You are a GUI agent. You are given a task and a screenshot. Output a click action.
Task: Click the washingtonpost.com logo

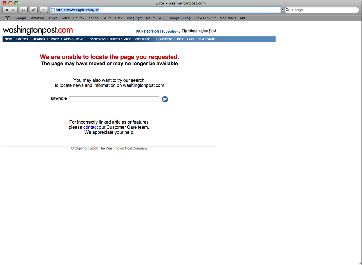[x=38, y=30]
